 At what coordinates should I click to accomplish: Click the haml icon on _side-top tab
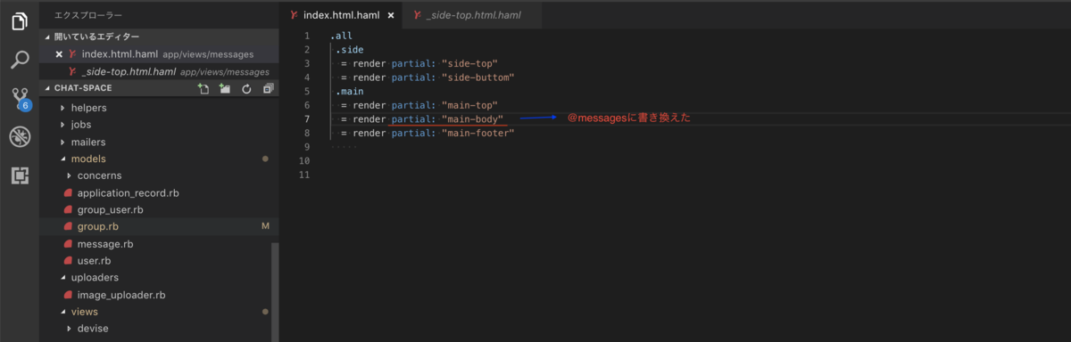[417, 16]
